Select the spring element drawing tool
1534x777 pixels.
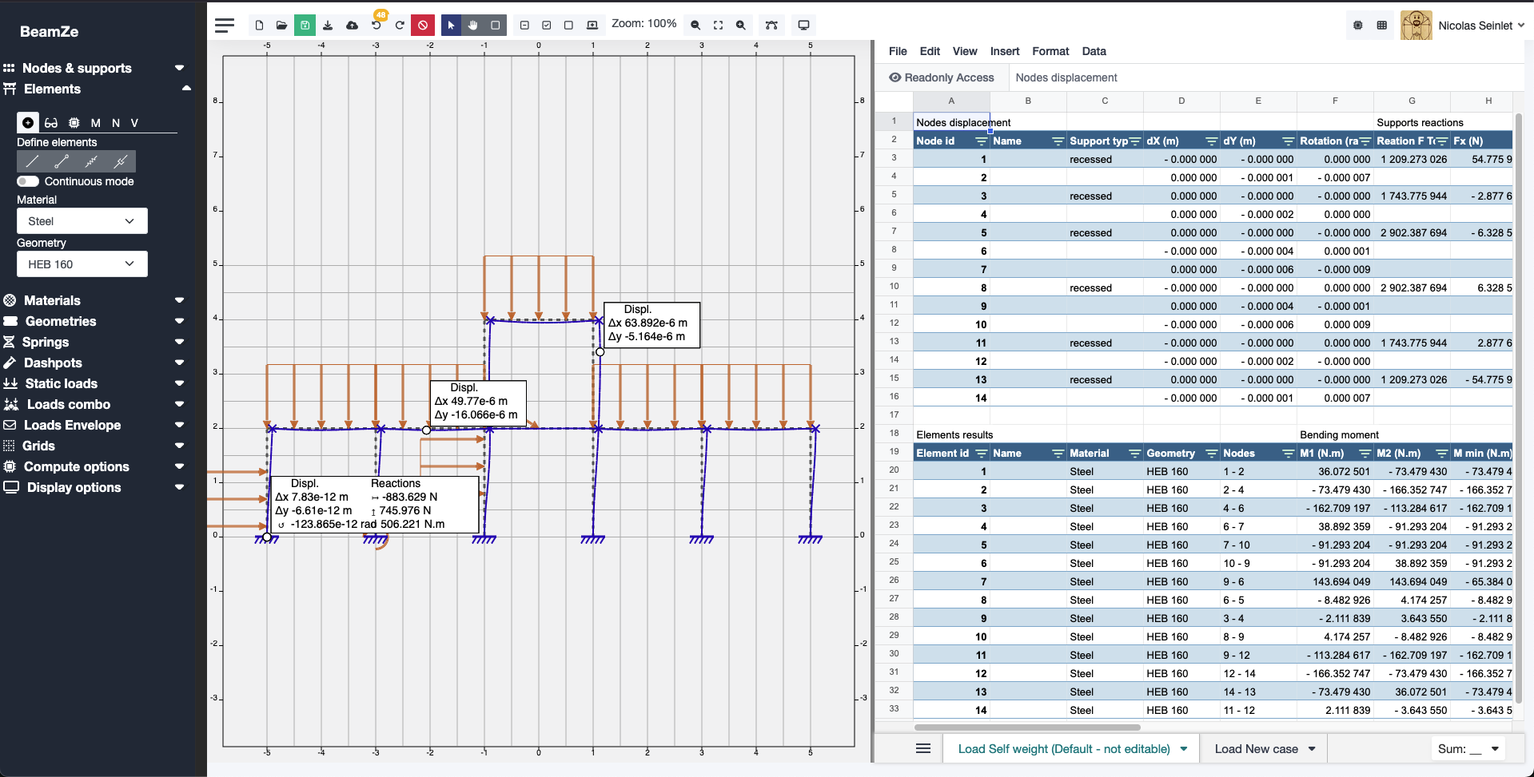click(92, 161)
